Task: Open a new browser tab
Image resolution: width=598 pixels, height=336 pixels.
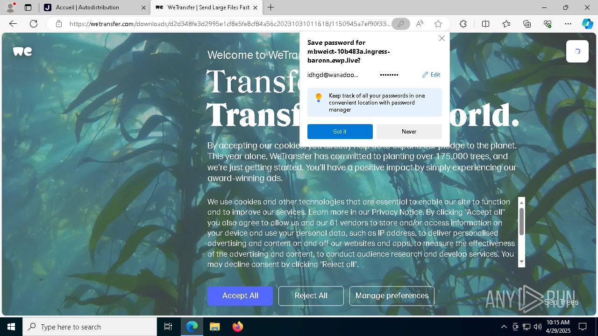Action: point(271,7)
